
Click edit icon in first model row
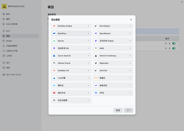coord(166,44)
